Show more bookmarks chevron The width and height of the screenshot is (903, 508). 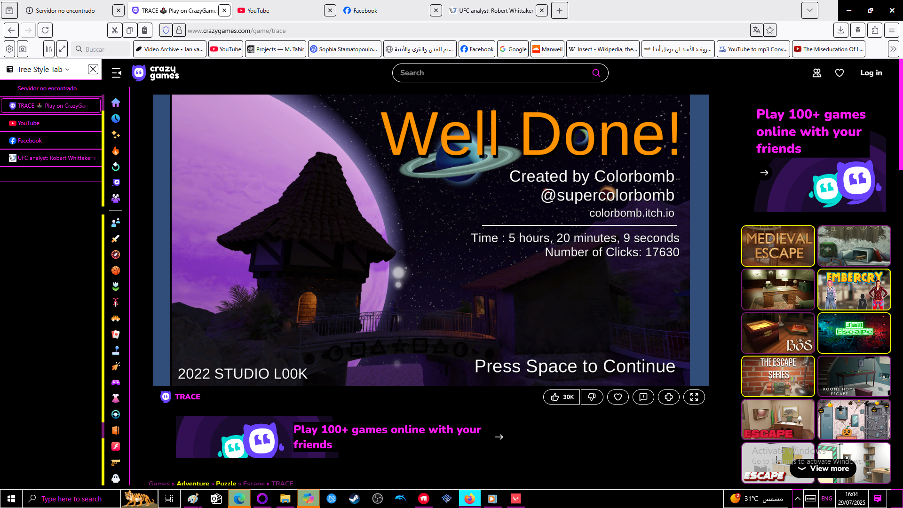pos(893,49)
